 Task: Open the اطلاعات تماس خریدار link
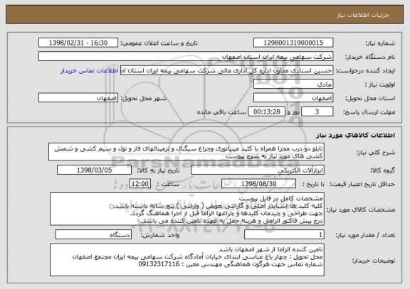(90, 71)
